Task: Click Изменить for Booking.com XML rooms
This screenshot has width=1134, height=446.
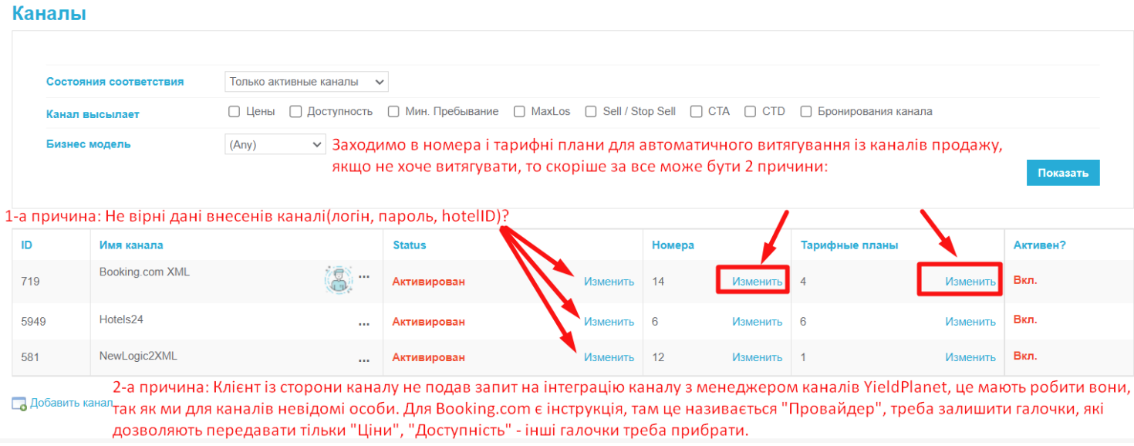Action: (x=757, y=282)
